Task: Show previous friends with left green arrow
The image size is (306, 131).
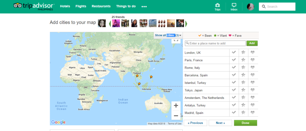Action: point(110,24)
